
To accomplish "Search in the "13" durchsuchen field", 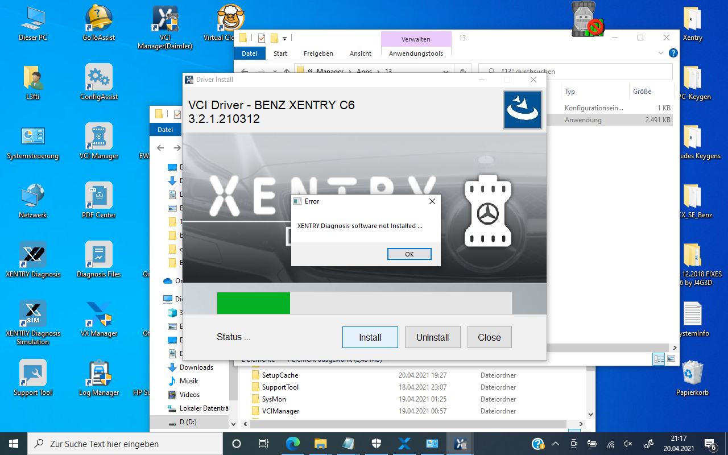I will coord(576,72).
